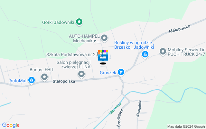Select the Małopolska road label
206x129 pixels.
(x=180, y=29)
